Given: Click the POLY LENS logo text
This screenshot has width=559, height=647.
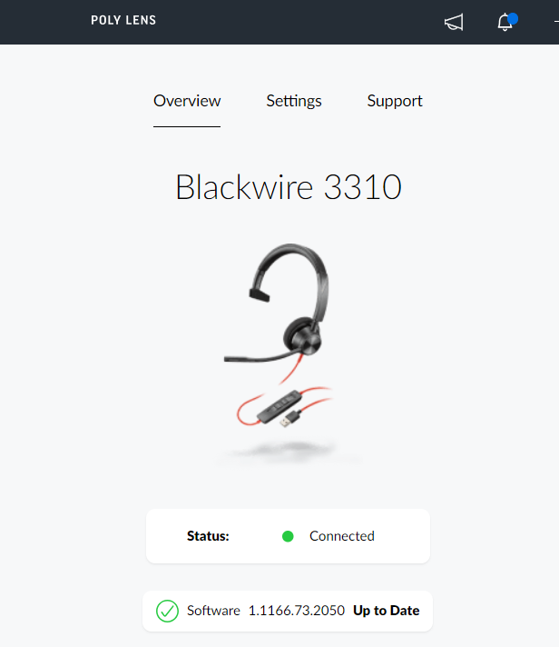Looking at the screenshot, I should (123, 20).
